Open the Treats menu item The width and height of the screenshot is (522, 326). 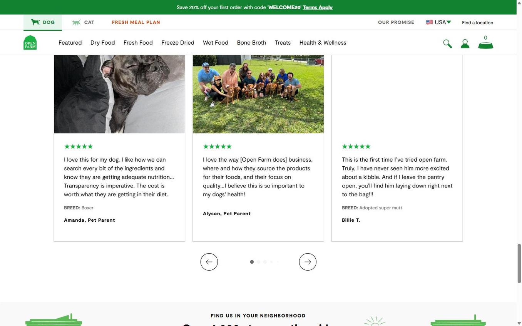click(x=283, y=43)
